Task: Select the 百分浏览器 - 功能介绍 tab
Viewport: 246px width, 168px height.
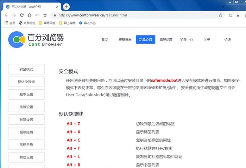Action: 32,7
